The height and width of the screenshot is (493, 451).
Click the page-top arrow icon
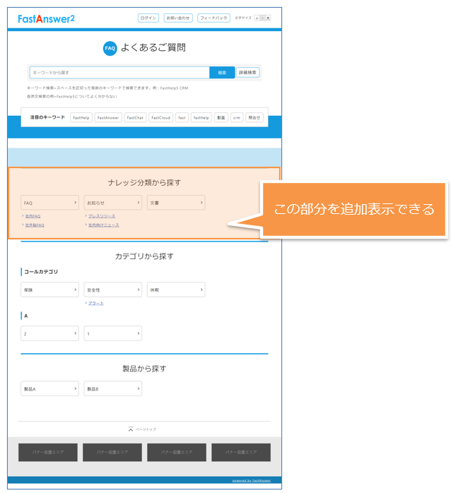(x=131, y=429)
